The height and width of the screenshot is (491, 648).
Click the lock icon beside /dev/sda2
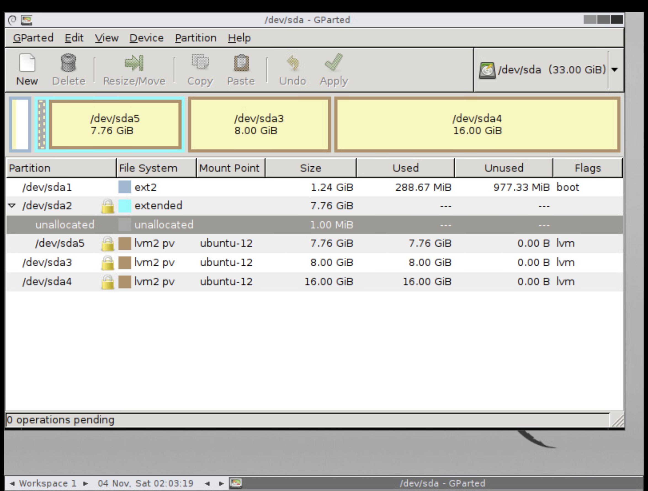(x=108, y=206)
